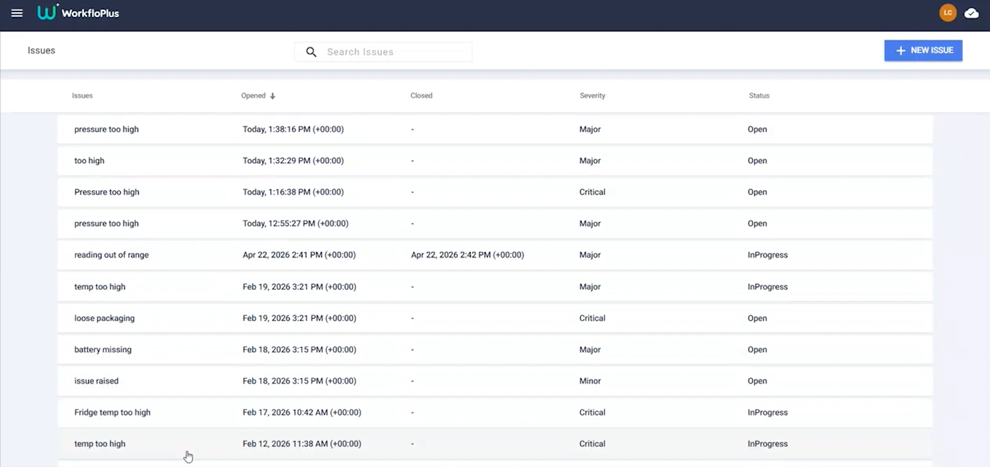
Task: Sort by the Closed column header
Action: [422, 95]
